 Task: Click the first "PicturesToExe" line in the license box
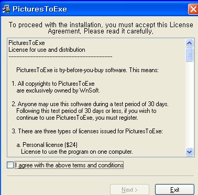pyautogui.click(x=27, y=43)
